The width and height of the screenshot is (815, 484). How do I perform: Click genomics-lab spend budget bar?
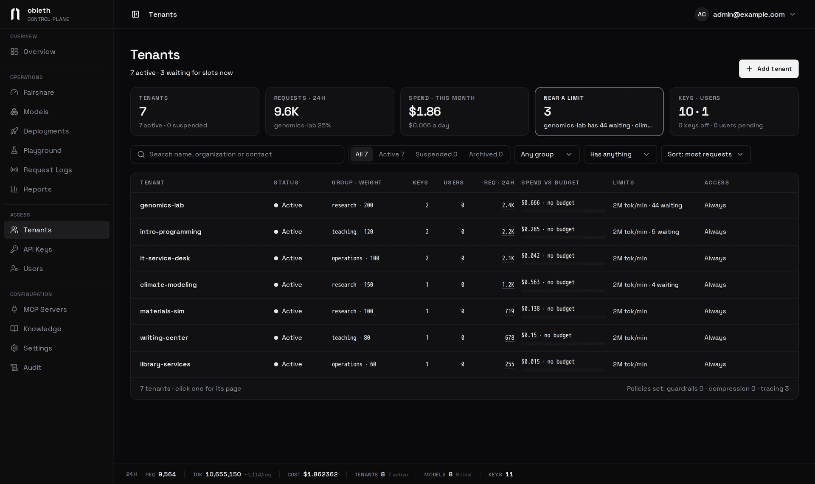tap(563, 211)
